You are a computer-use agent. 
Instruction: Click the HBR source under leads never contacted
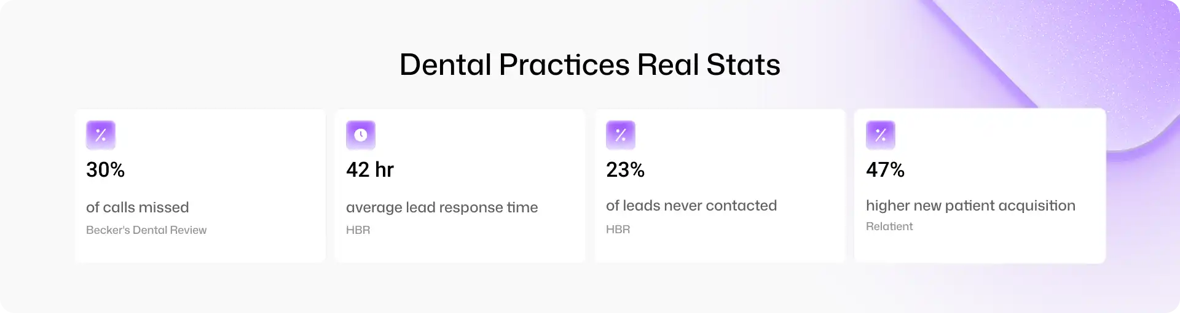[x=618, y=230]
